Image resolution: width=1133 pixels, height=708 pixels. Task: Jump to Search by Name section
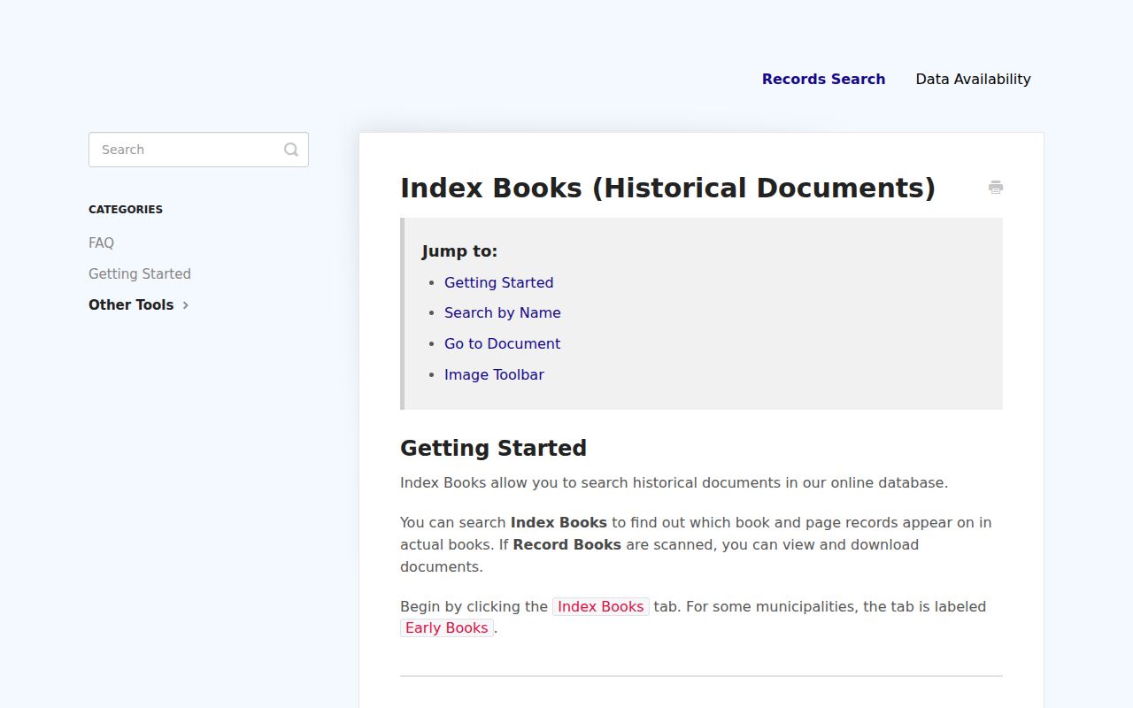coord(503,312)
